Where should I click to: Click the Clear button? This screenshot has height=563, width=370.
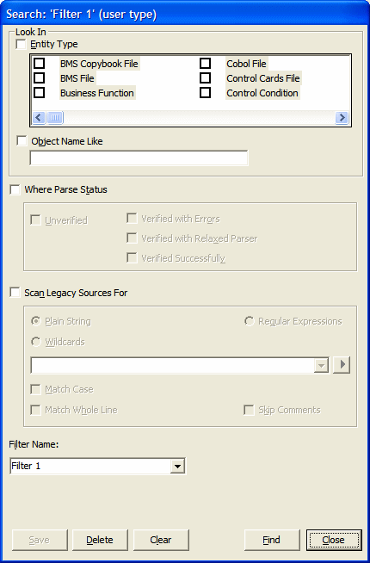(161, 540)
